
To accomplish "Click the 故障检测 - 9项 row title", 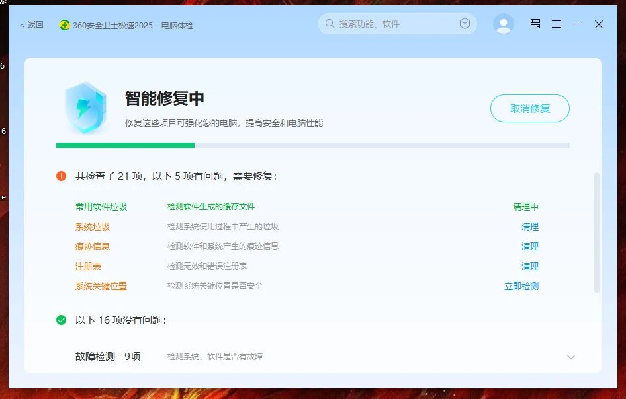I will 108,356.
